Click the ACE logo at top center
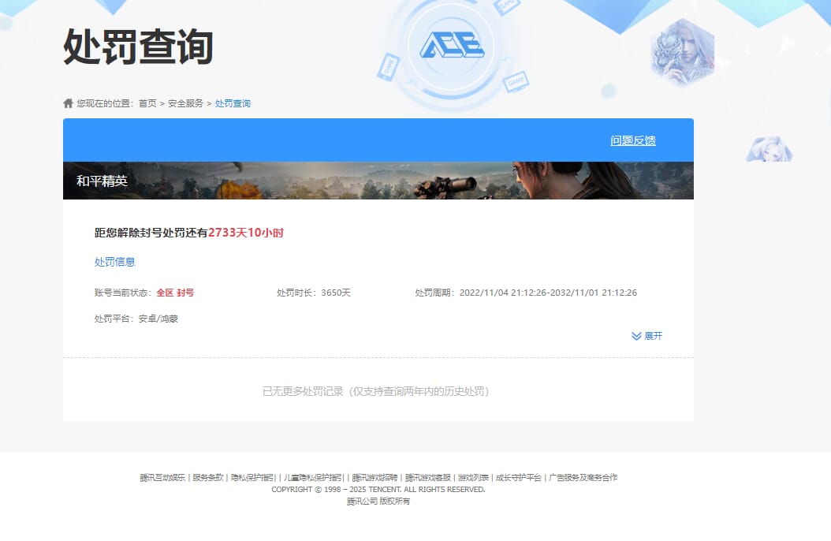 [x=452, y=44]
